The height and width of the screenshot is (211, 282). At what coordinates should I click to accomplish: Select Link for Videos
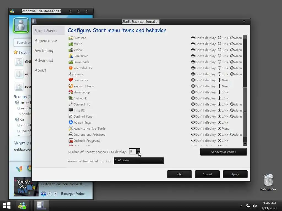point(219,50)
